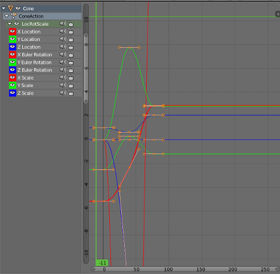The height and width of the screenshot is (274, 280).
Task: Collapse the ConeAction entry
Action: click(x=7, y=16)
